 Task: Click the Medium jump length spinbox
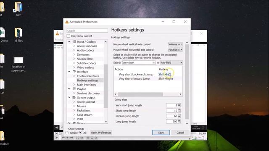173,116
